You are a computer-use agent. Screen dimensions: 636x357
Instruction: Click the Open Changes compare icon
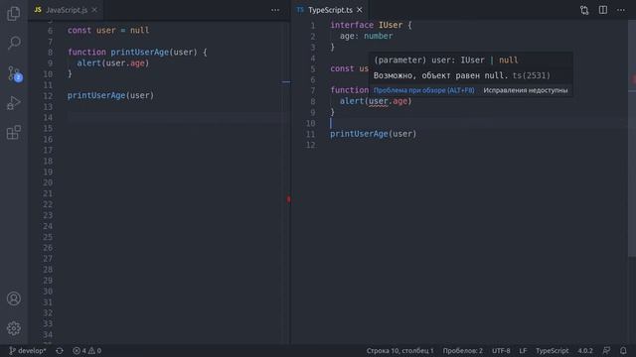pyautogui.click(x=584, y=10)
